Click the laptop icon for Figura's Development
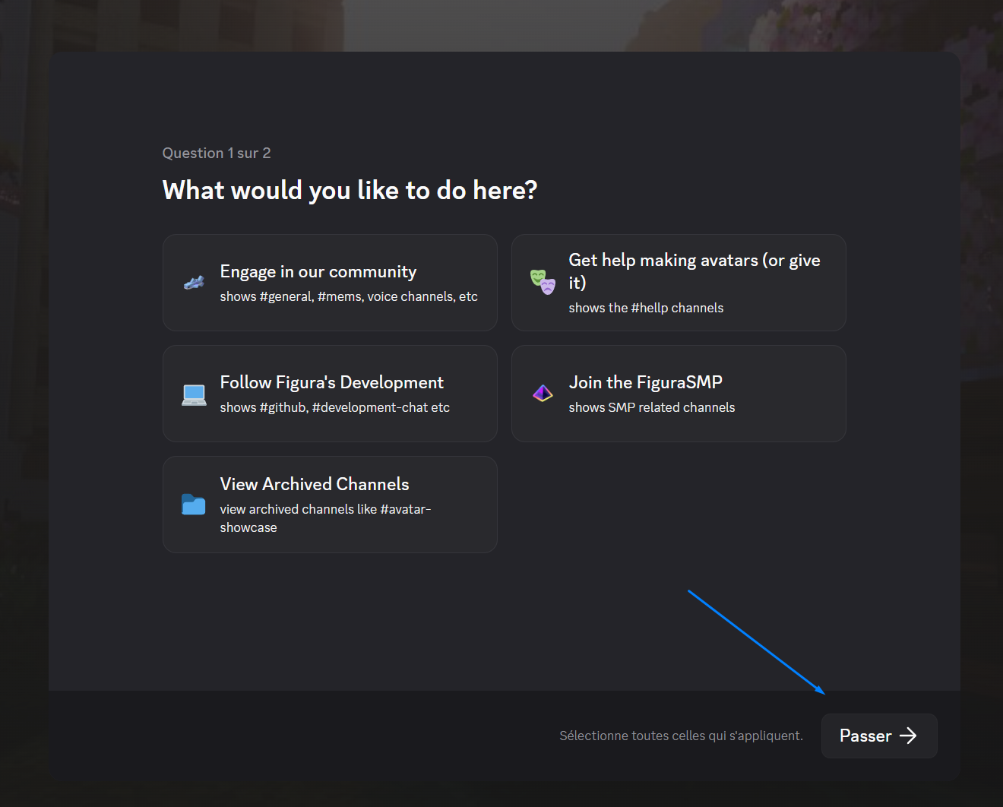Screen dimensions: 1003x807 194,394
